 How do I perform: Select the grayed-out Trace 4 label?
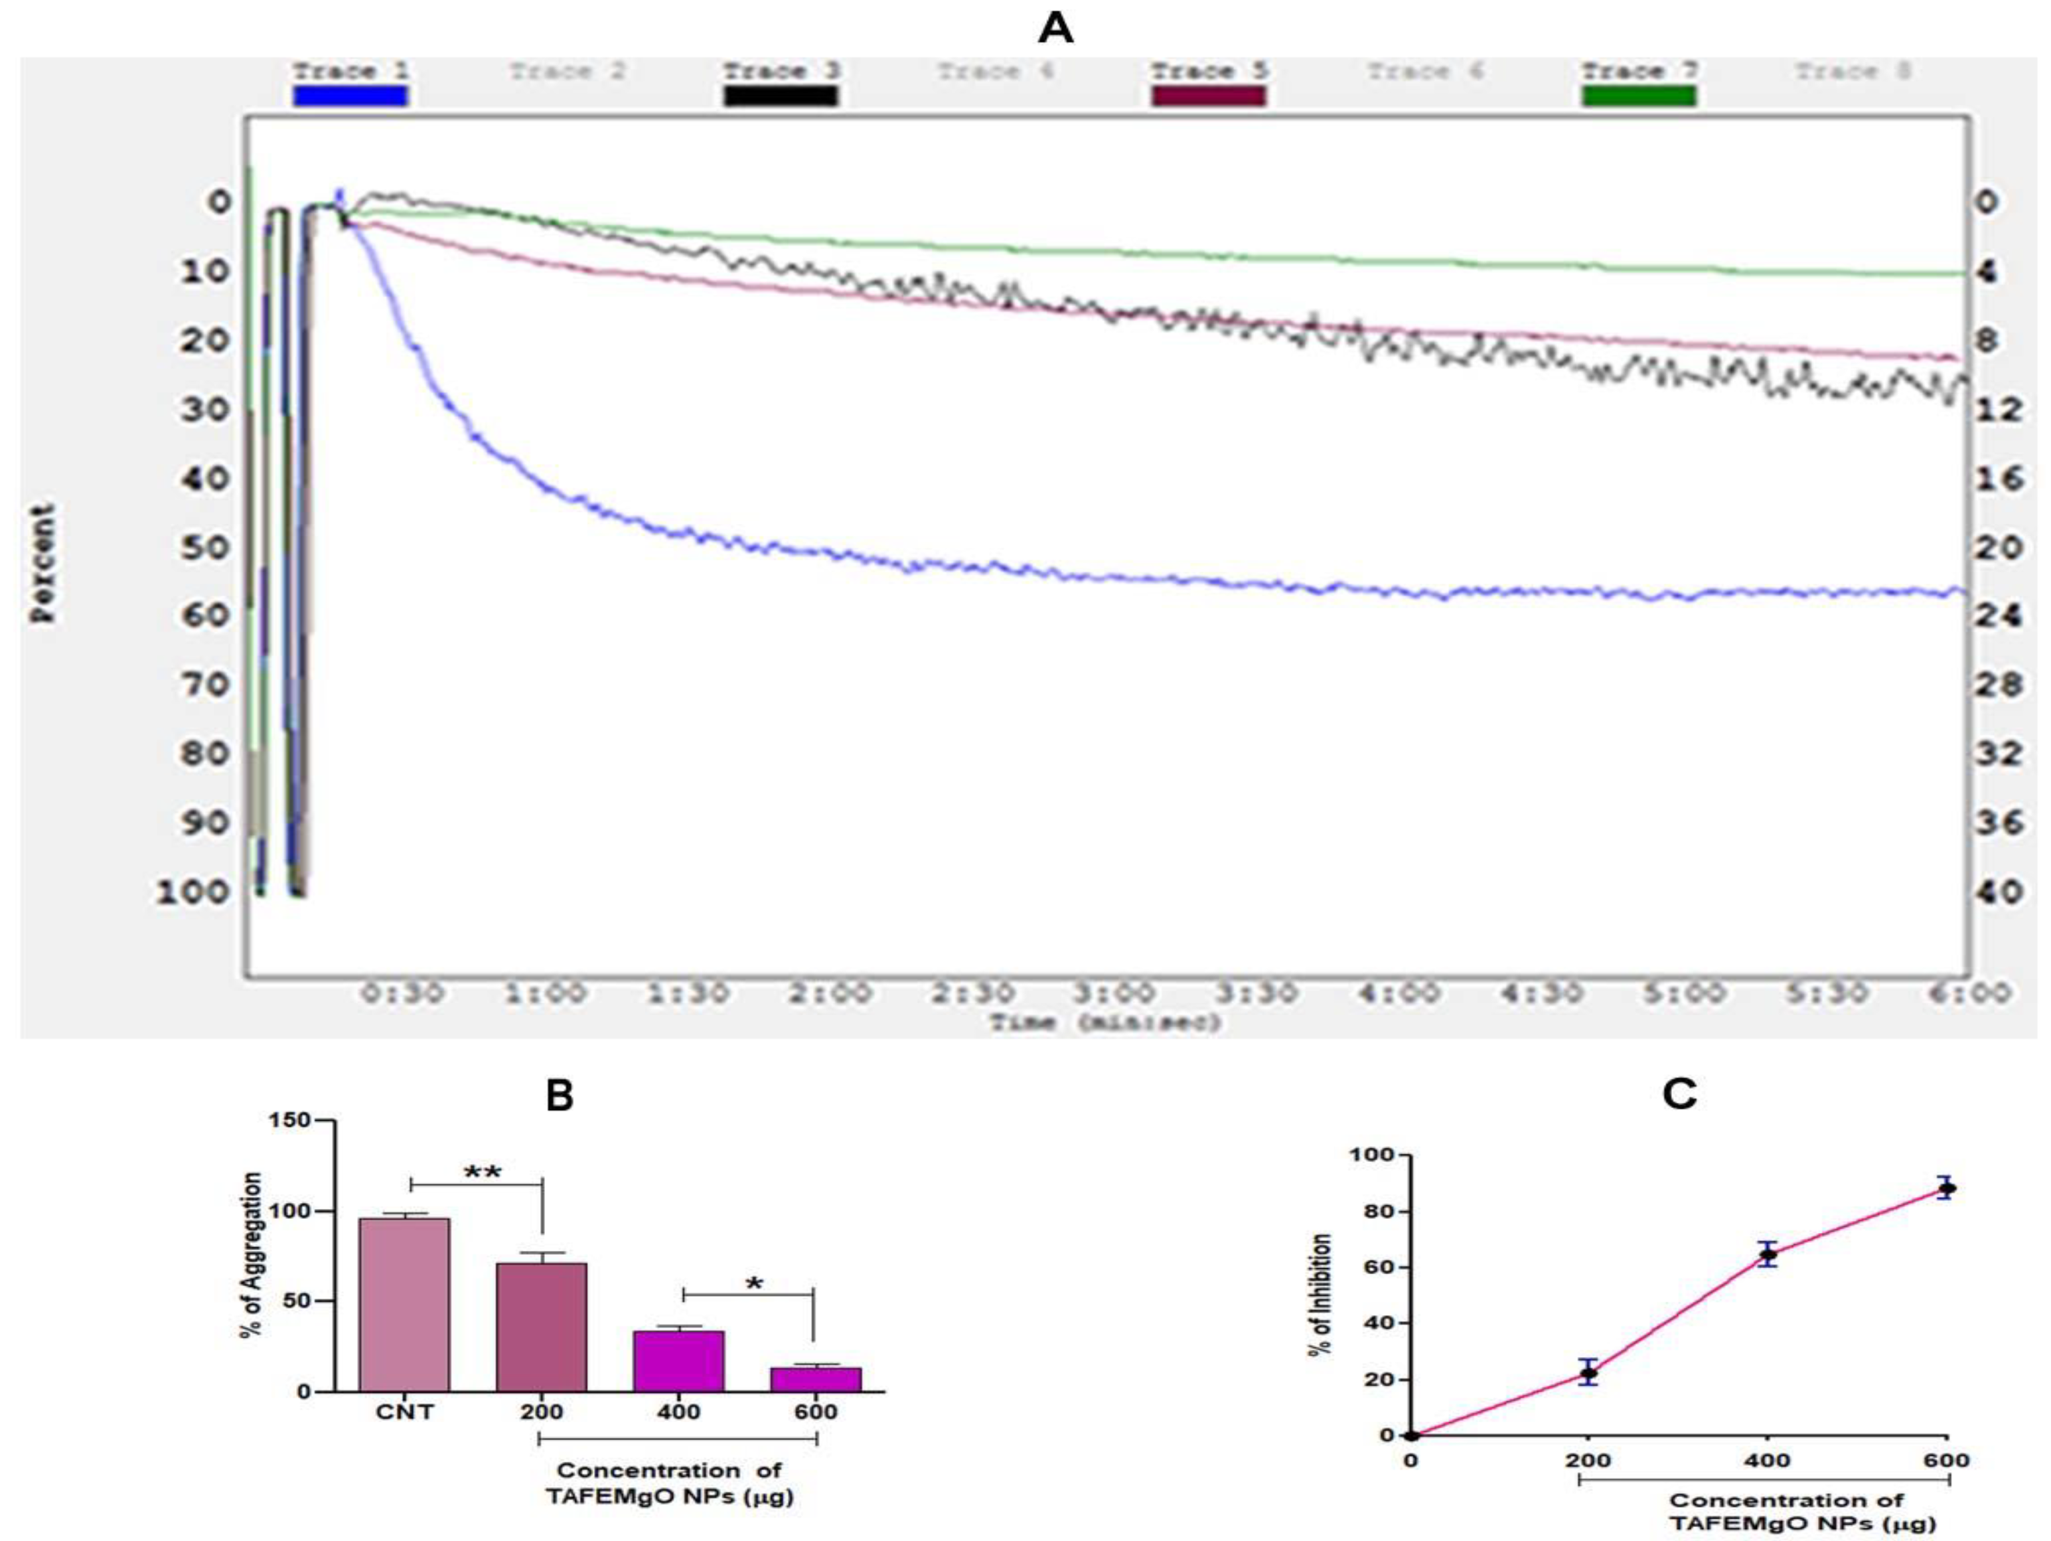[995, 72]
